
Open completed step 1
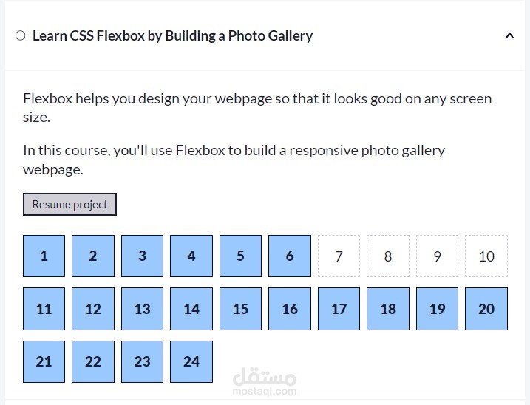click(x=44, y=256)
